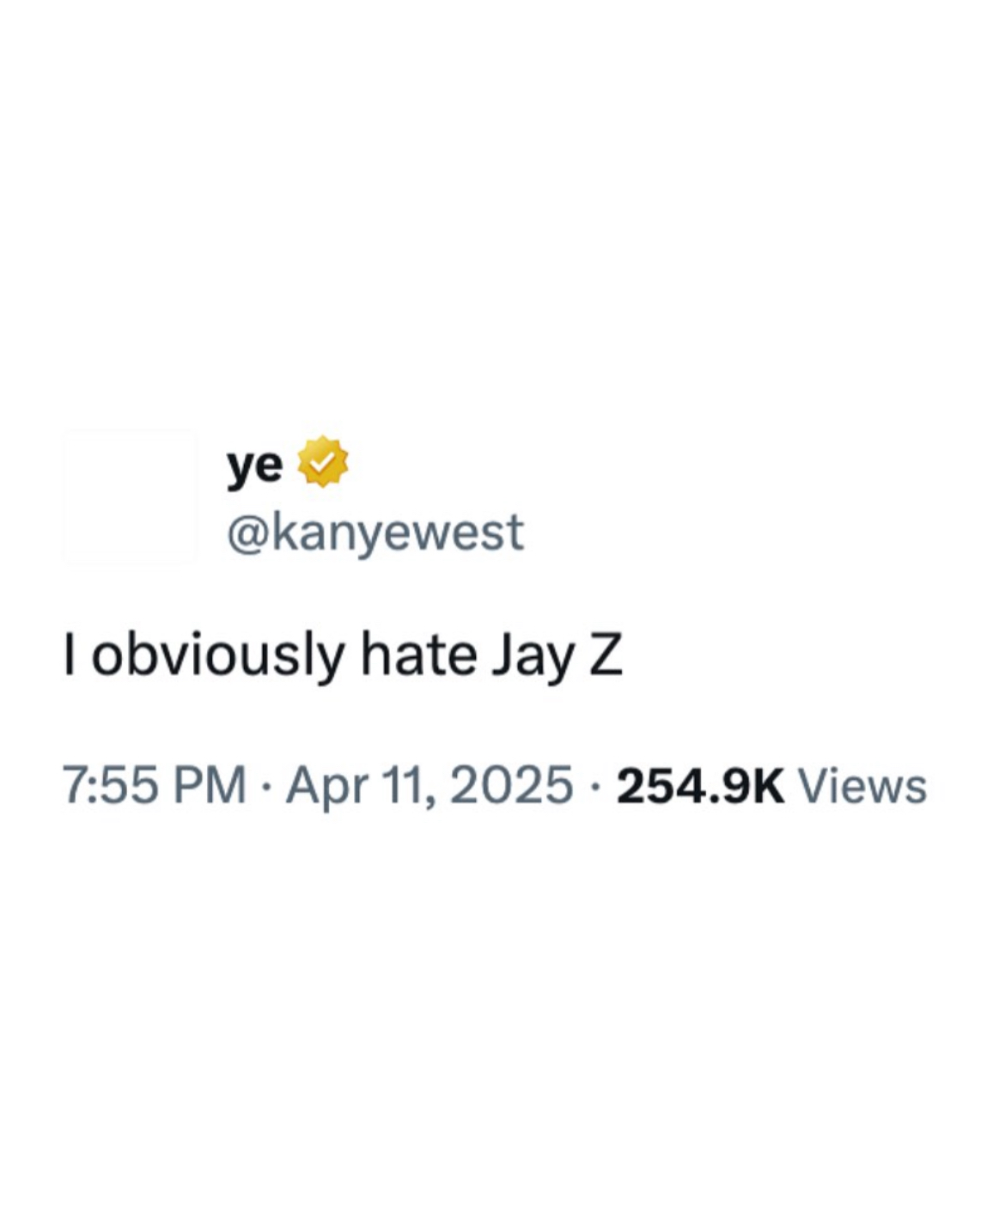Click the bold 254.9K view count
This screenshot has width=1005, height=1230.
coord(700,785)
